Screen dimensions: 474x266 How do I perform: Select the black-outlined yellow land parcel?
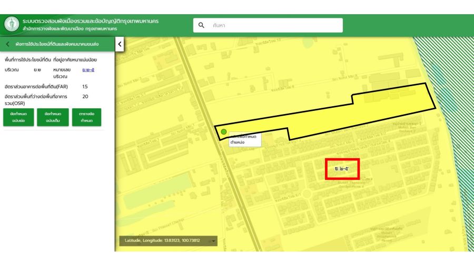coord(369,108)
